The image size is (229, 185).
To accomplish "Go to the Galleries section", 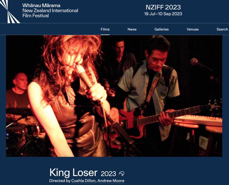I will tap(161, 29).
